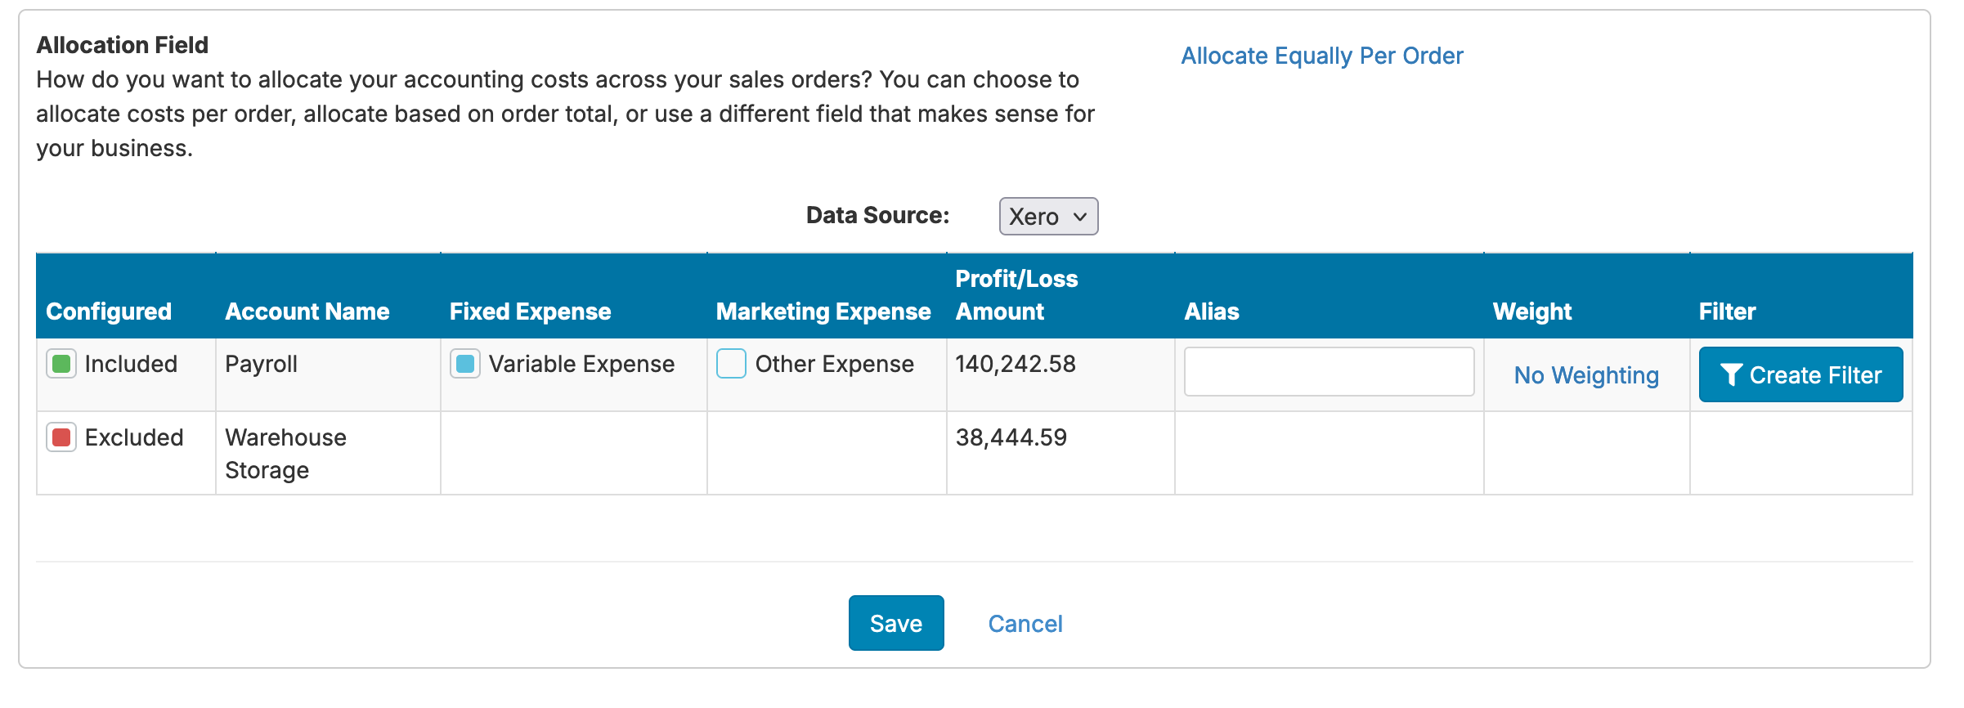Cancel the allocation changes

pyautogui.click(x=1025, y=624)
